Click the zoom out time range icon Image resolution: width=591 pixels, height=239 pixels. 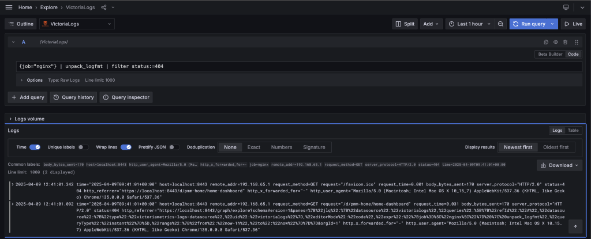tap(500, 24)
